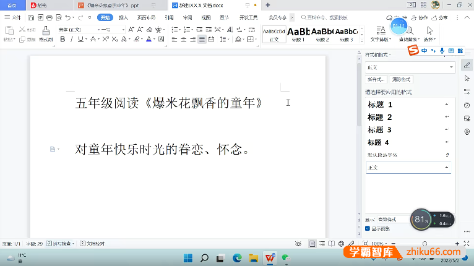
Task: Open the 页面布局 ribbon tab
Action: 146,17
